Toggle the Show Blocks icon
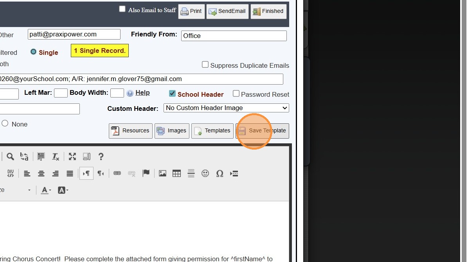Image resolution: width=468 pixels, height=262 pixels. coord(86,157)
